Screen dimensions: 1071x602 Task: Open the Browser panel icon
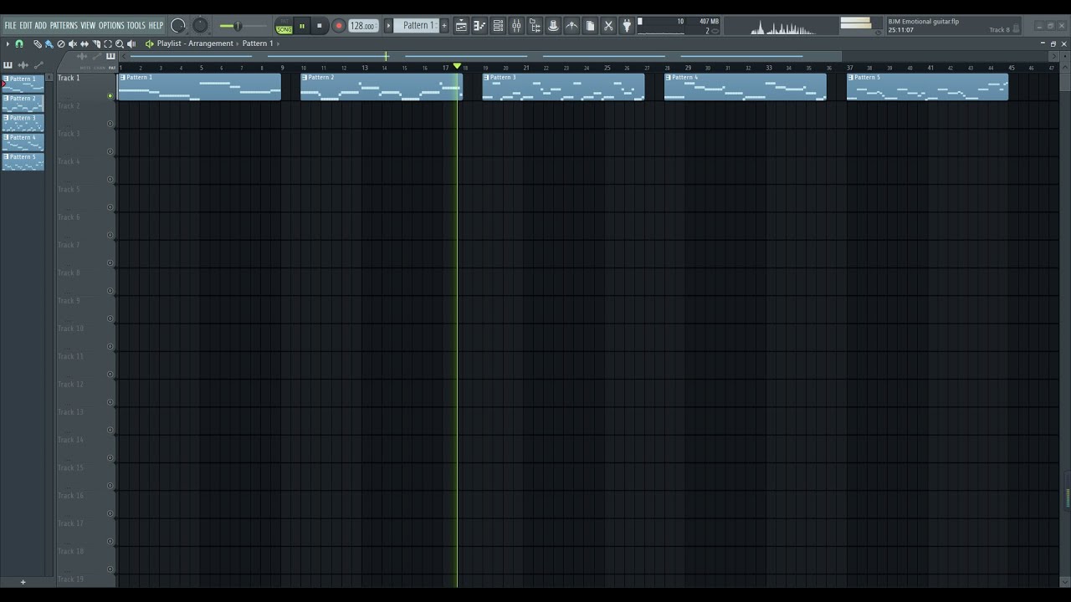(535, 26)
